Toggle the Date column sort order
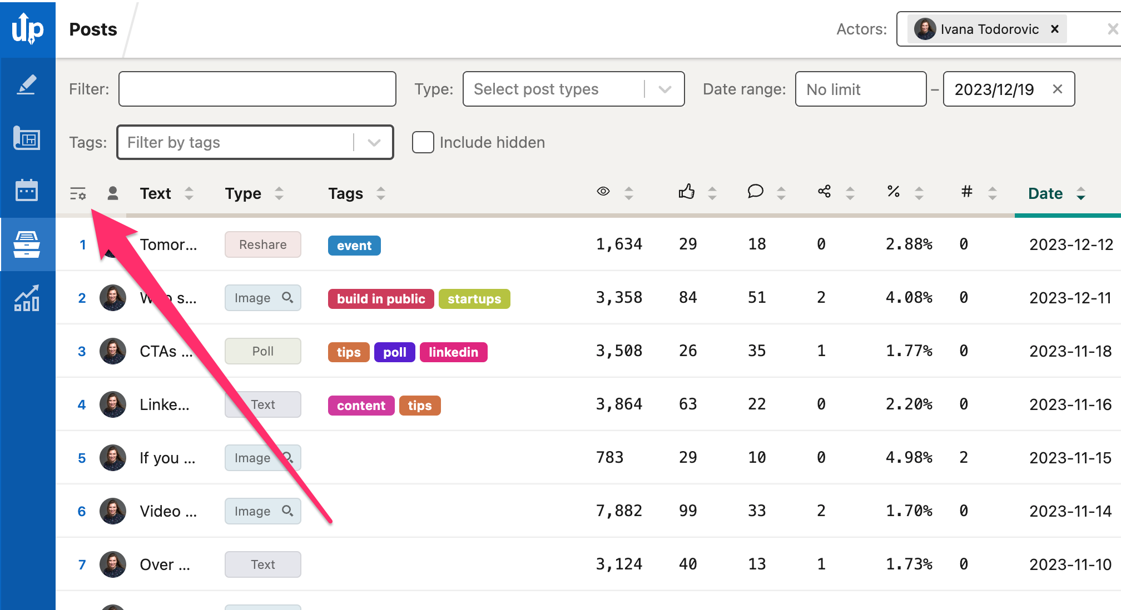 [x=1081, y=193]
